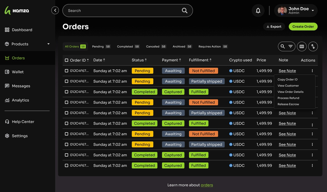
Task: Open the column layout icon
Action: point(302,46)
